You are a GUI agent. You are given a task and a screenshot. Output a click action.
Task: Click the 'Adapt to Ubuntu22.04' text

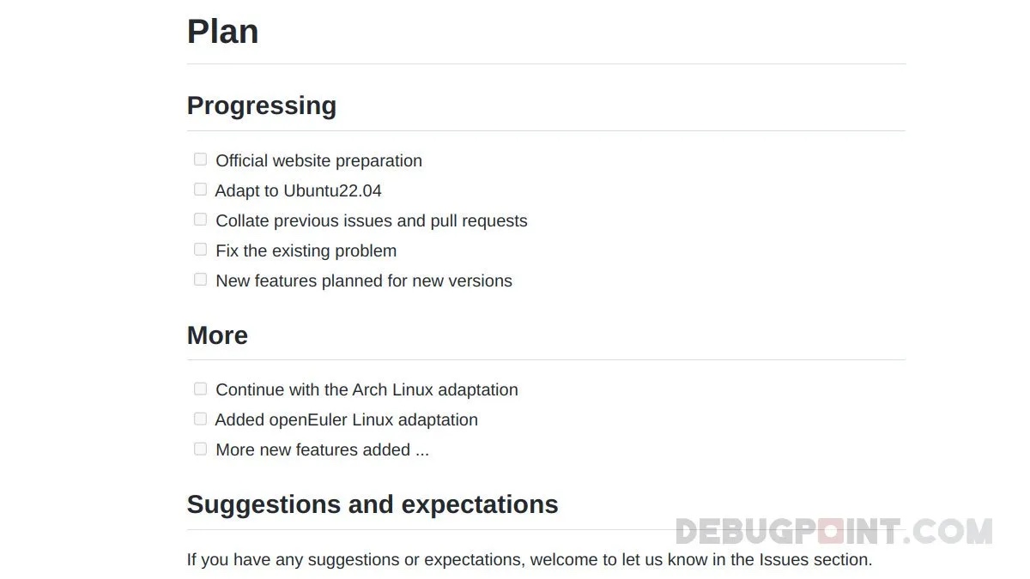click(x=298, y=191)
